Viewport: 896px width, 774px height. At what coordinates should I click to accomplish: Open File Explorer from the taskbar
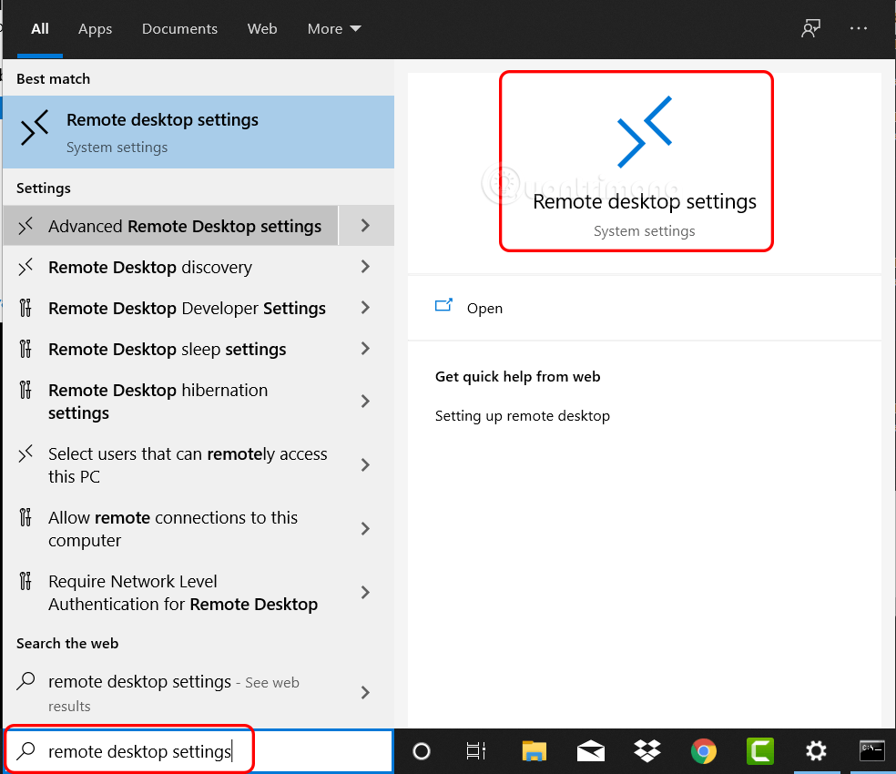pyautogui.click(x=535, y=751)
